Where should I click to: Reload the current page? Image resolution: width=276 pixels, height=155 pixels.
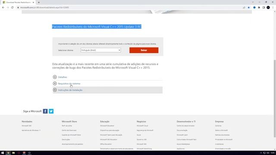coord(13,8)
